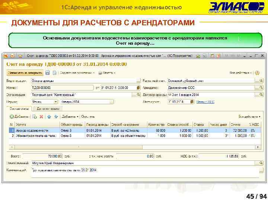Click cell В руб. за объект/месяц

[128, 136]
